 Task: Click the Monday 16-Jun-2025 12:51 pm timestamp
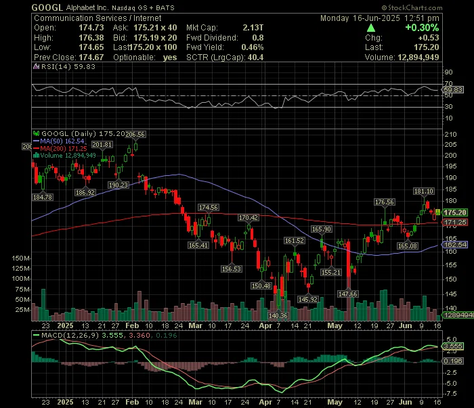click(380, 18)
